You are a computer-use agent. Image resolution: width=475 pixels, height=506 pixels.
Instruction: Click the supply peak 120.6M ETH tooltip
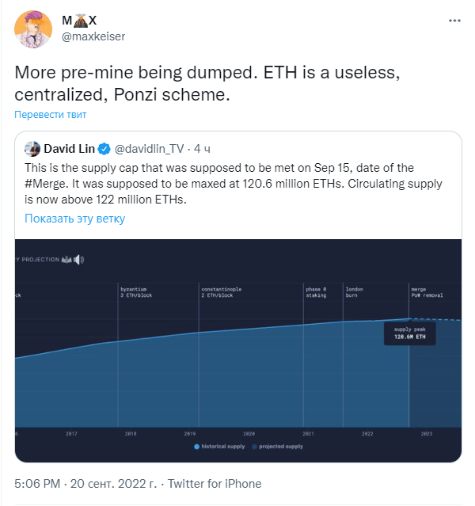pyautogui.click(x=410, y=333)
